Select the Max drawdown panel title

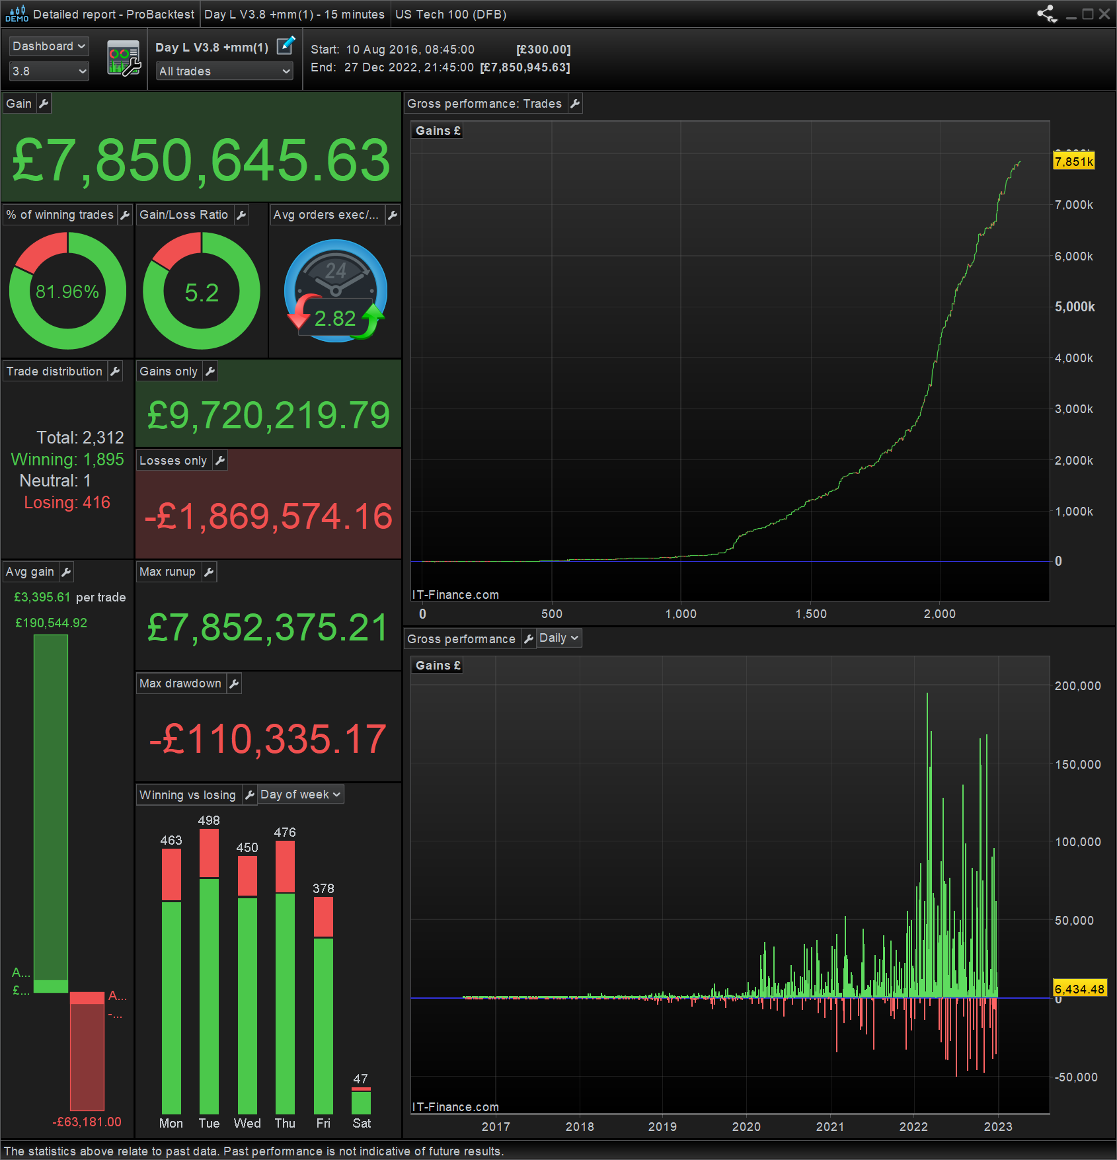click(x=180, y=683)
